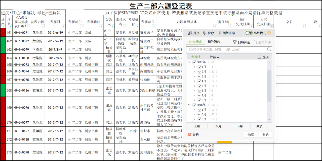Open filter dropdown on 工段 column
The height and width of the screenshot is (161, 322).
pos(320,26)
